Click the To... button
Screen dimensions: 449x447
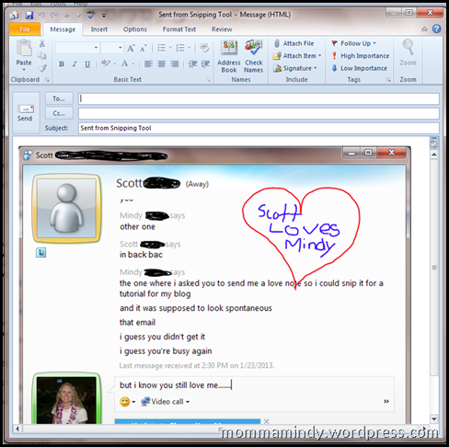tap(59, 98)
